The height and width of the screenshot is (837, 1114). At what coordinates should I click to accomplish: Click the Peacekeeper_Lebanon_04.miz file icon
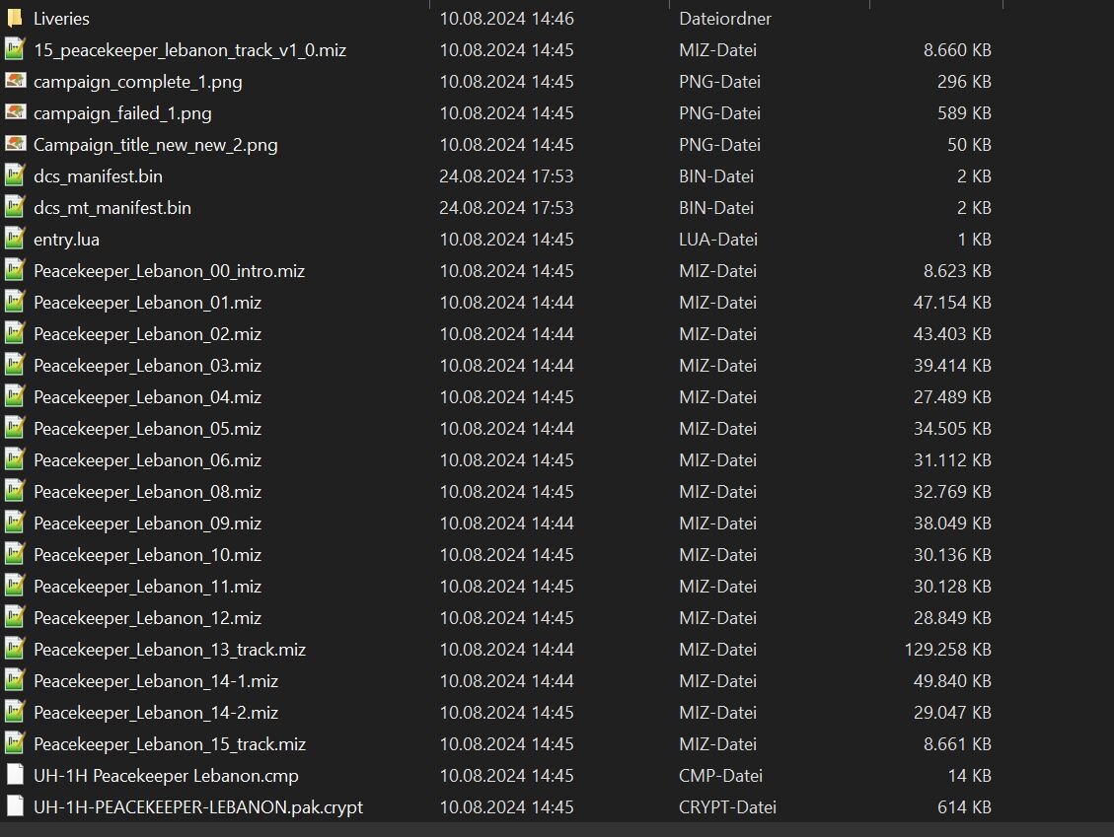(x=15, y=396)
